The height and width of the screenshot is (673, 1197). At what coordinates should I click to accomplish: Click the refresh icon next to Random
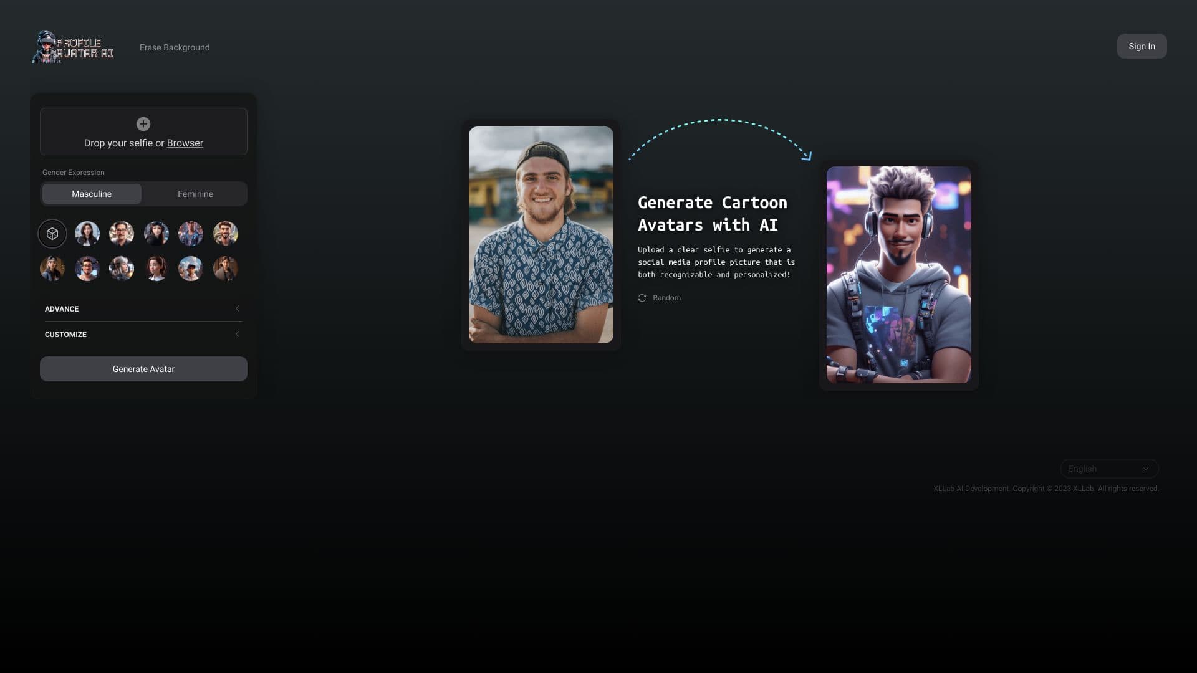click(x=642, y=298)
